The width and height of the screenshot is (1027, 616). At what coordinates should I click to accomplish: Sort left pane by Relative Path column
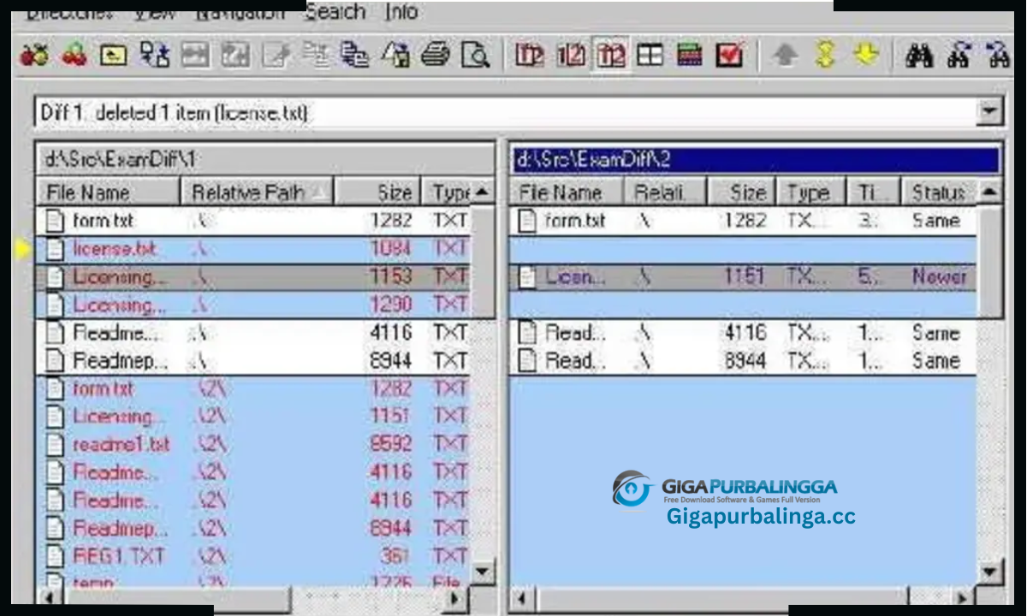point(257,192)
